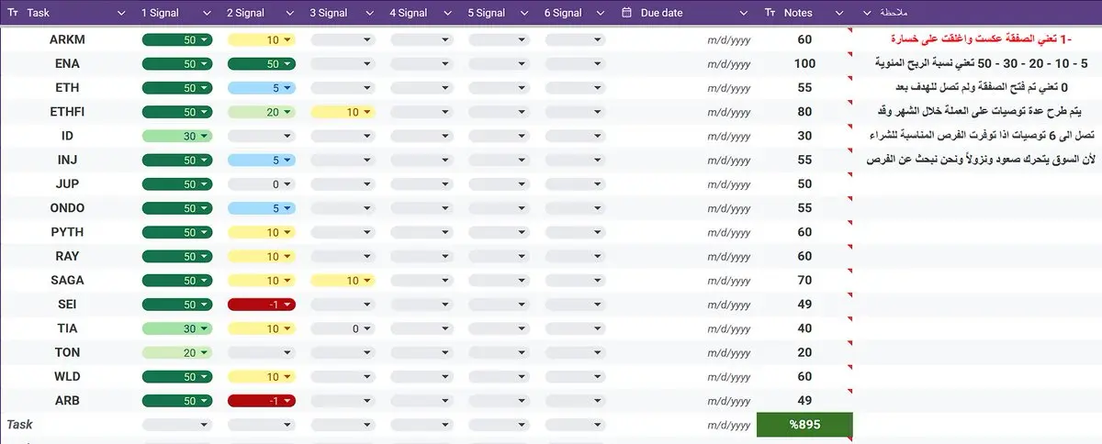Open ETHFI's 2 Signal chip showing 20
Viewport: 1102px width, 444px height.
click(x=261, y=112)
